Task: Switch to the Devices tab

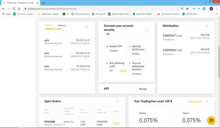Action: (x=62, y=25)
